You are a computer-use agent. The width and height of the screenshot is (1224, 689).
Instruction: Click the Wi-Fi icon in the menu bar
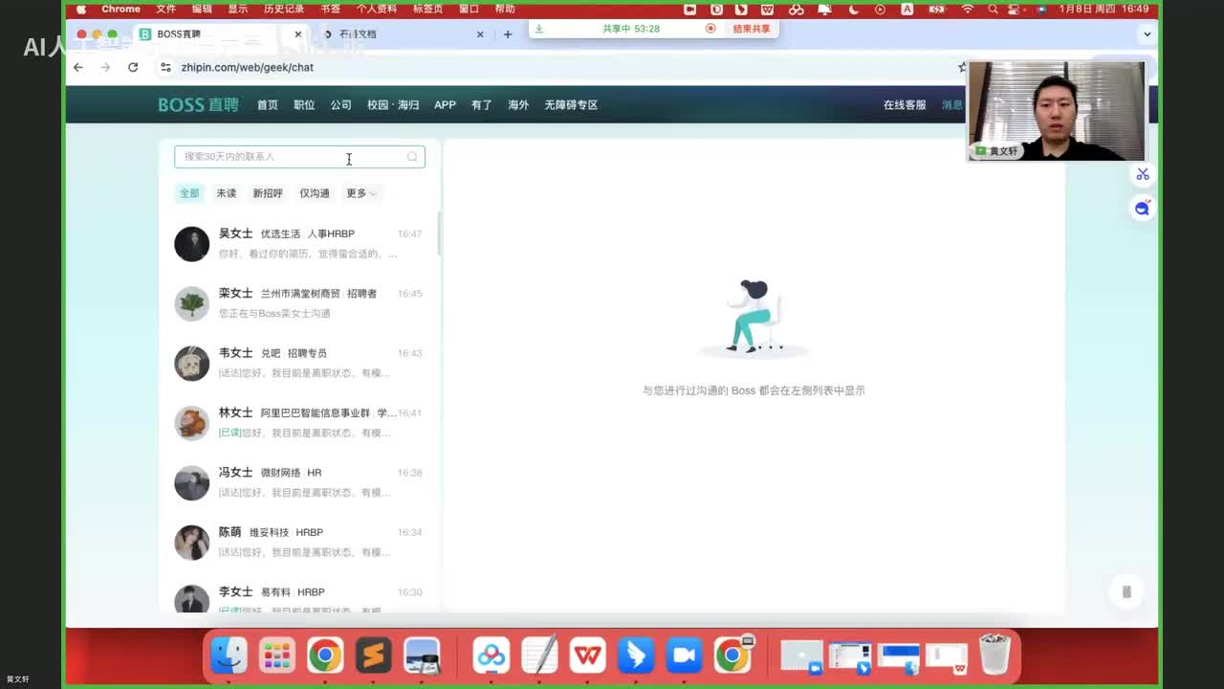[x=968, y=9]
